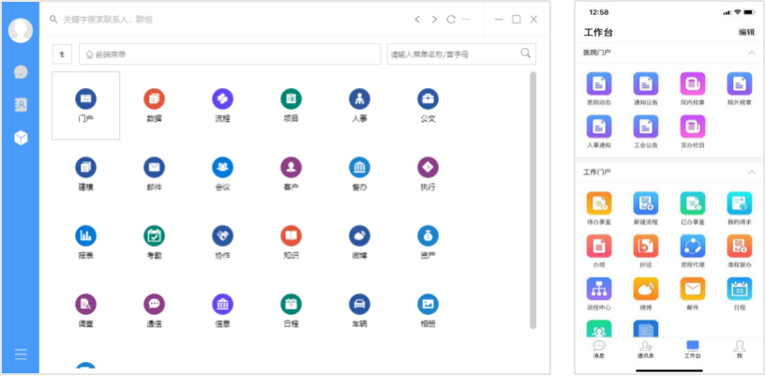Image resolution: width=765 pixels, height=377 pixels.
Task: Click the up-arrow button beside 前端菜单
Action: point(62,54)
